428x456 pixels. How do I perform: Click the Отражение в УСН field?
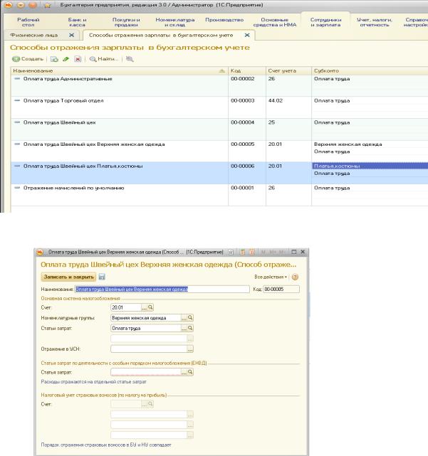(149, 349)
